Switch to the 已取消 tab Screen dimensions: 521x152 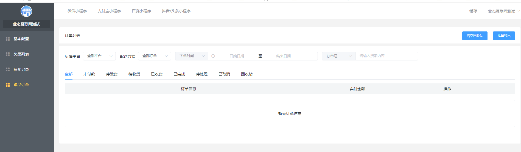coord(224,74)
